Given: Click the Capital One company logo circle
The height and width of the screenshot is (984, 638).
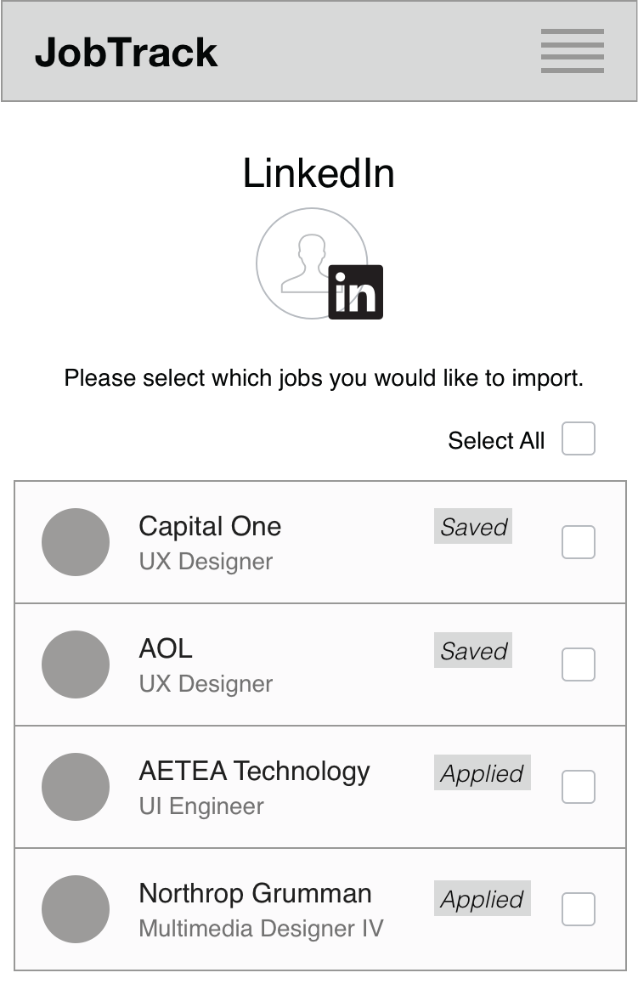Looking at the screenshot, I should pyautogui.click(x=76, y=541).
